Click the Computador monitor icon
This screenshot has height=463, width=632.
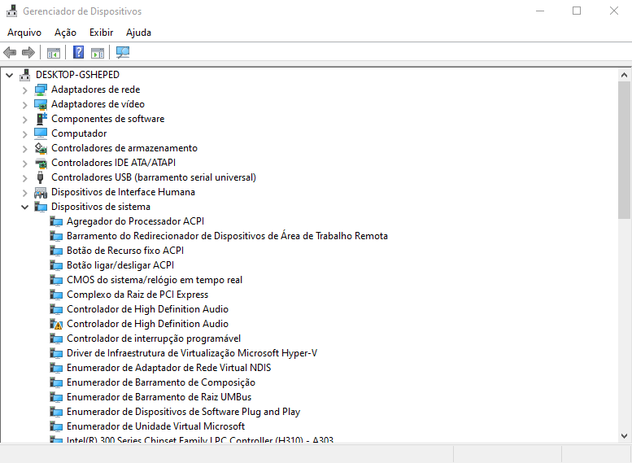pos(41,133)
